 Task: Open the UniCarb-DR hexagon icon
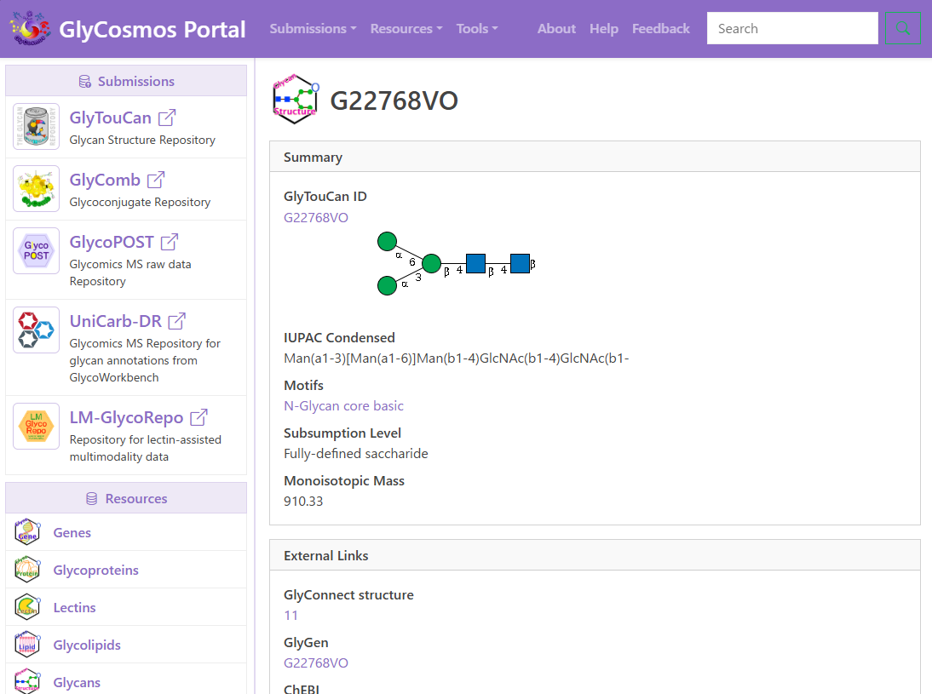(x=36, y=330)
